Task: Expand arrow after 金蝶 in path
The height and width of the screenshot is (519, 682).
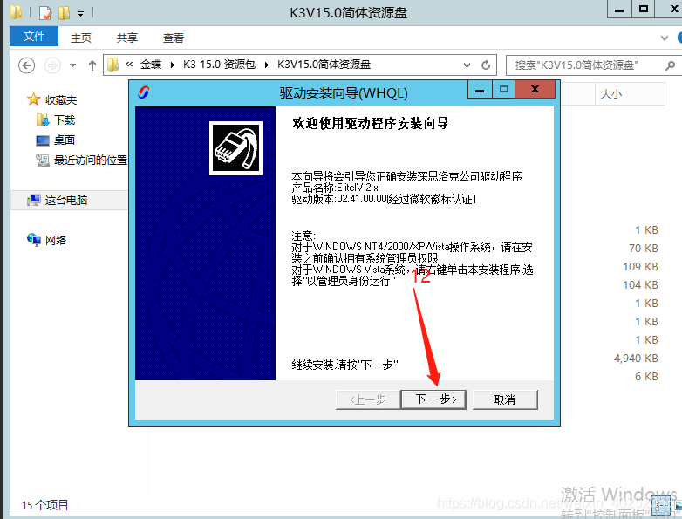Action: pos(173,65)
